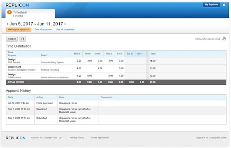Click the Replicon logo in footer
The height and width of the screenshot is (148, 231).
(16, 138)
